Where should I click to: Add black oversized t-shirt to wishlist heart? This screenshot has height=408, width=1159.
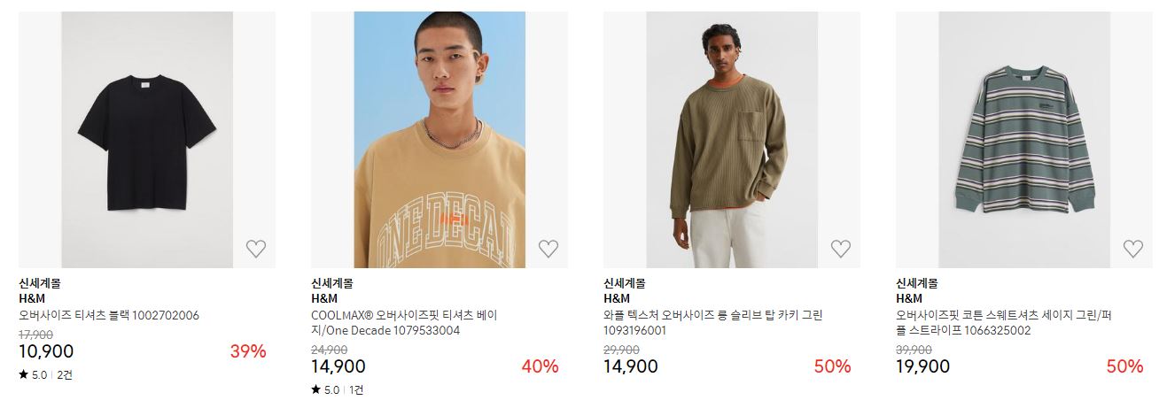click(x=256, y=249)
